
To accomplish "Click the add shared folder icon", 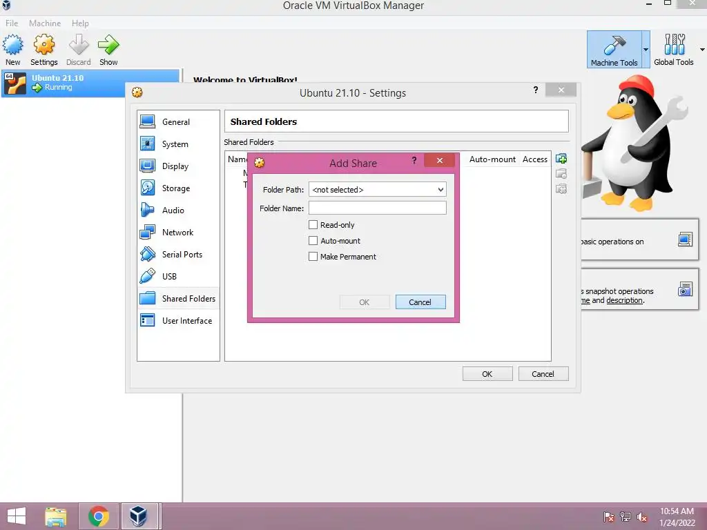I will pyautogui.click(x=561, y=159).
